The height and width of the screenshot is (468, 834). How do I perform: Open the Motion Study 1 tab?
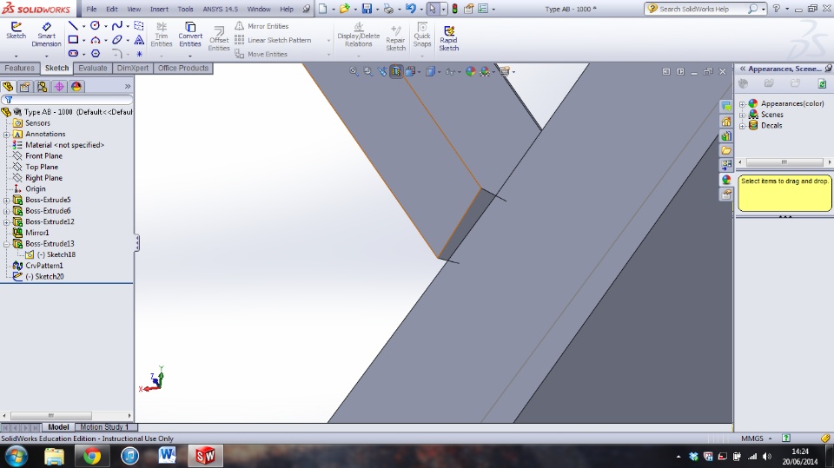104,427
